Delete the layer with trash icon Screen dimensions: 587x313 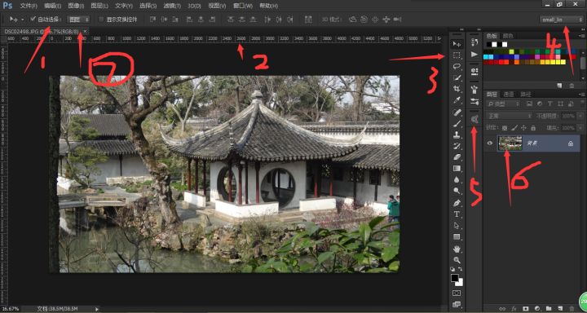click(572, 308)
